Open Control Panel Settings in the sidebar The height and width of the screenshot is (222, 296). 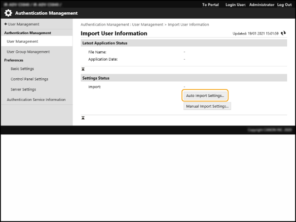[29, 79]
